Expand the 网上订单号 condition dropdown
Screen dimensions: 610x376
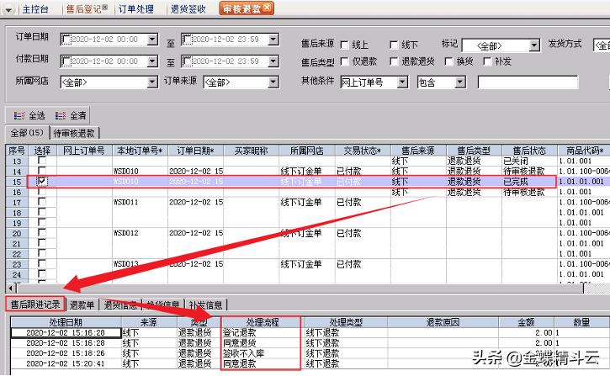(x=401, y=82)
